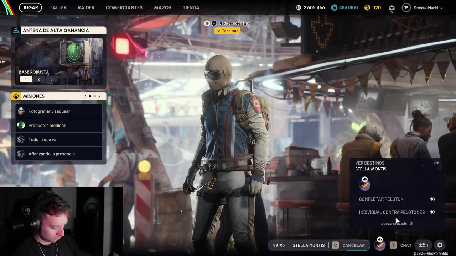Click the 00:03 matchmaking timer
This screenshot has height=256, width=456.
click(279, 245)
